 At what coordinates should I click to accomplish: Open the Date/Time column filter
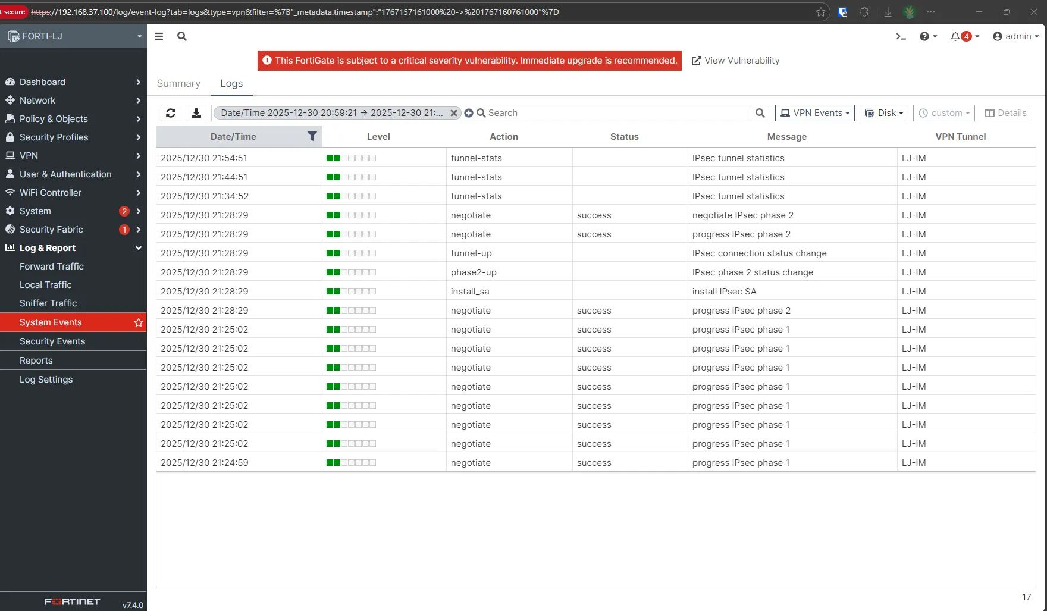point(312,136)
